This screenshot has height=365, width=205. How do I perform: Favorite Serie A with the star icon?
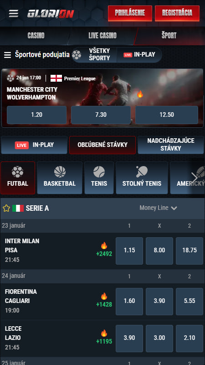(6, 208)
